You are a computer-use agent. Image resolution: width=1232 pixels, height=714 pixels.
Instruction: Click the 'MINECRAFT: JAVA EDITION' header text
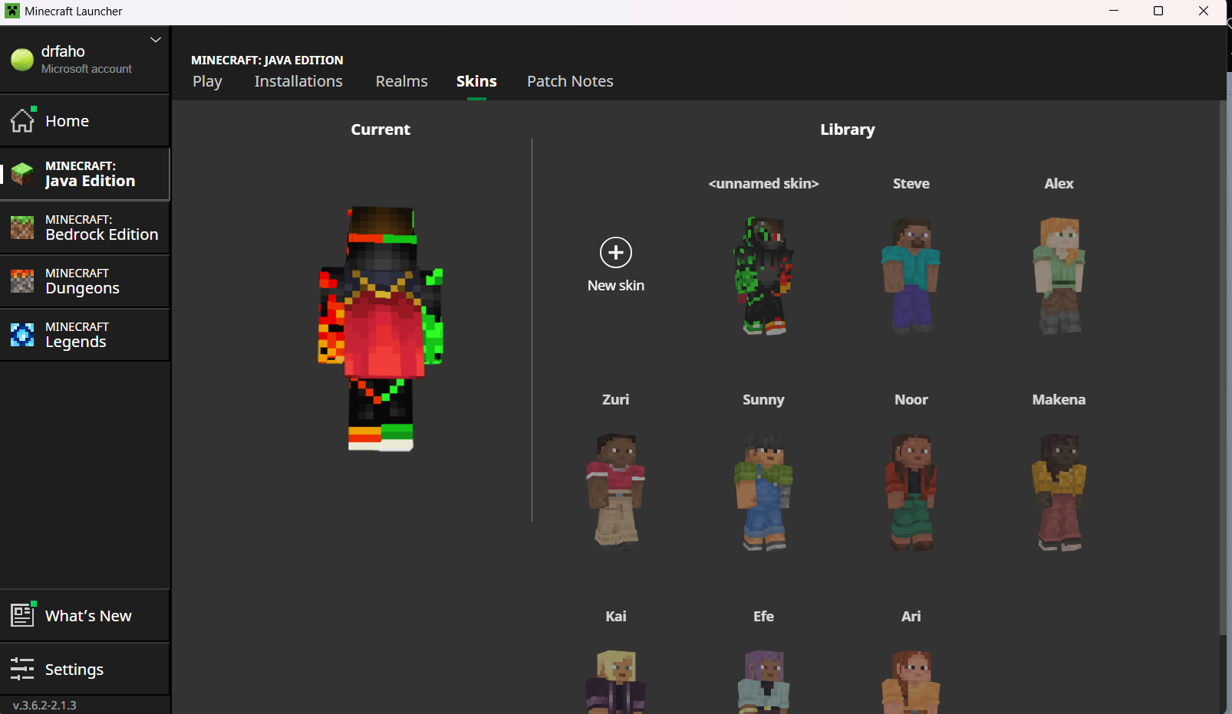[x=267, y=60]
